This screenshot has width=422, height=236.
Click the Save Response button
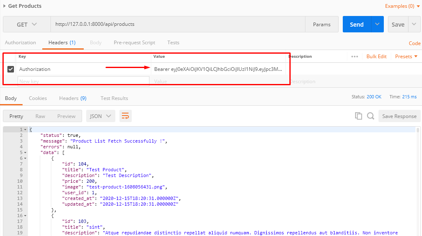point(399,116)
